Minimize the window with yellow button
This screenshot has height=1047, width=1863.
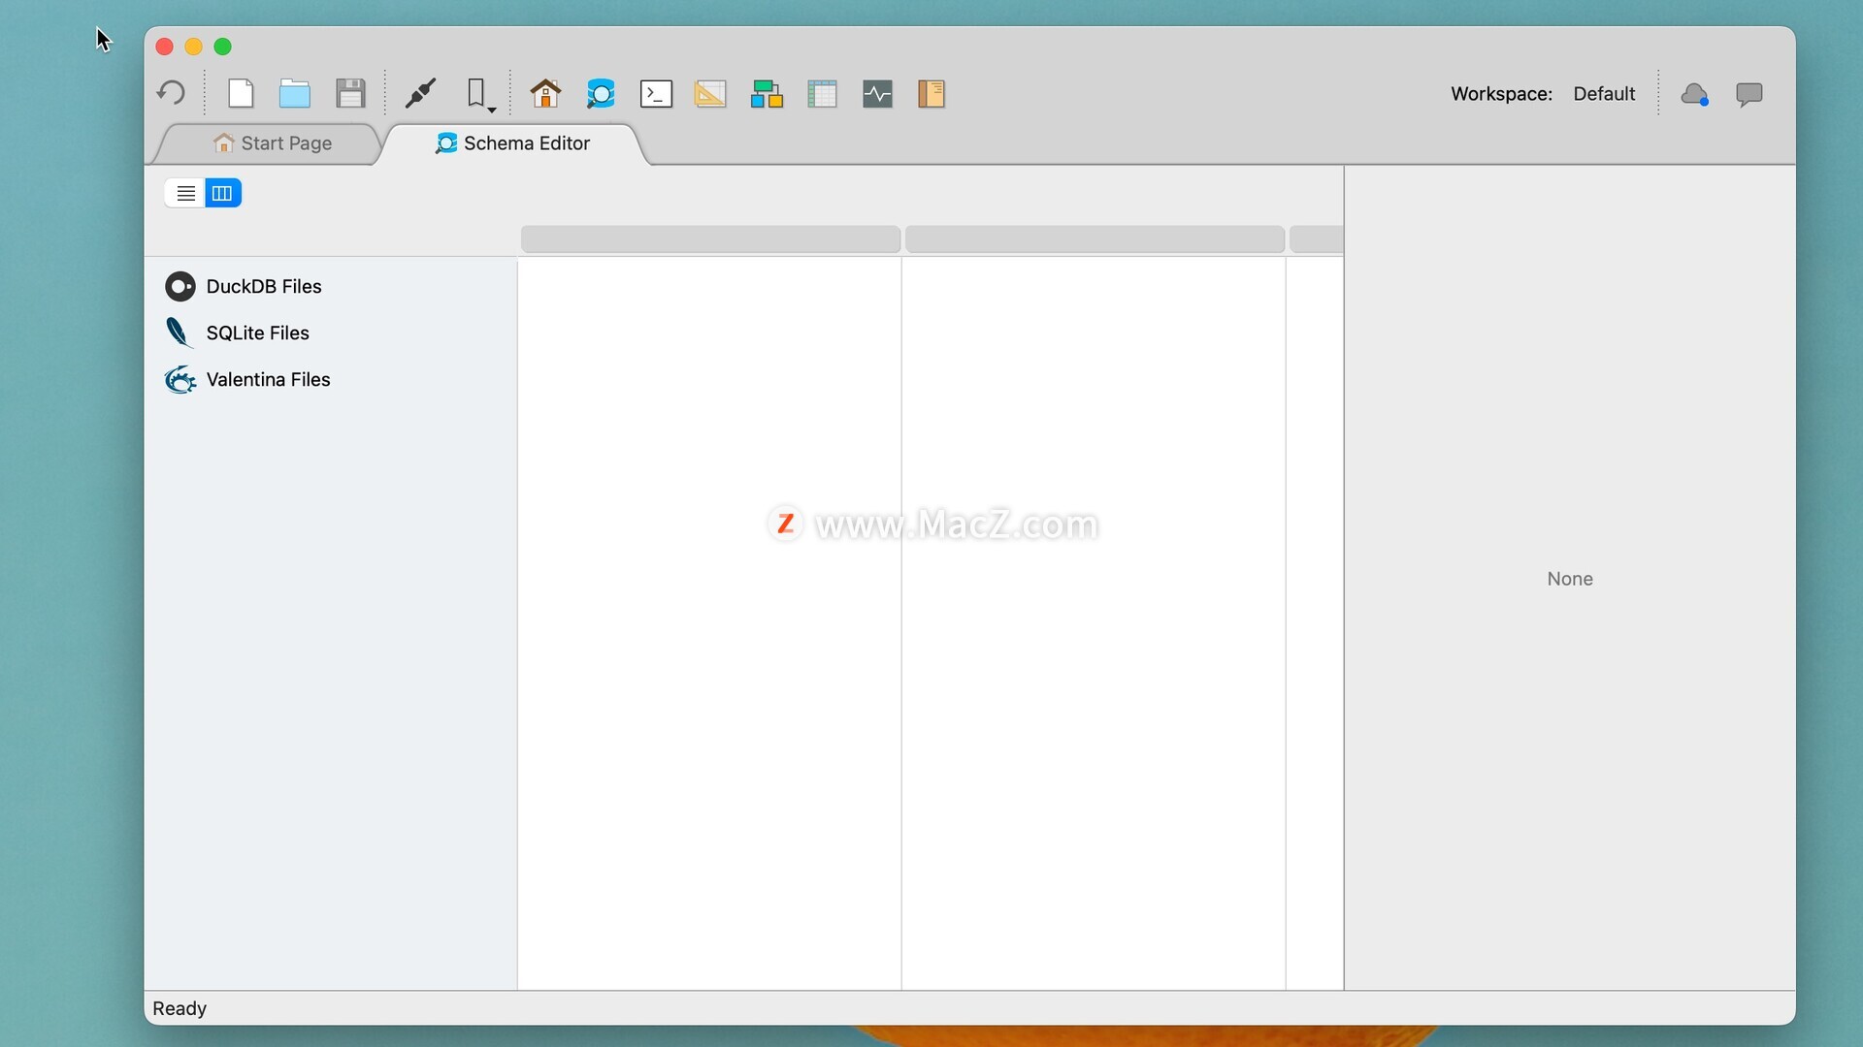[193, 47]
